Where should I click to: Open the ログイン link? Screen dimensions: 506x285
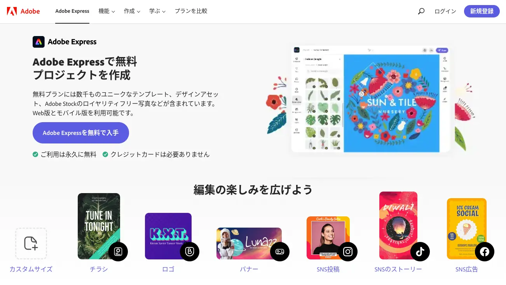(x=445, y=11)
